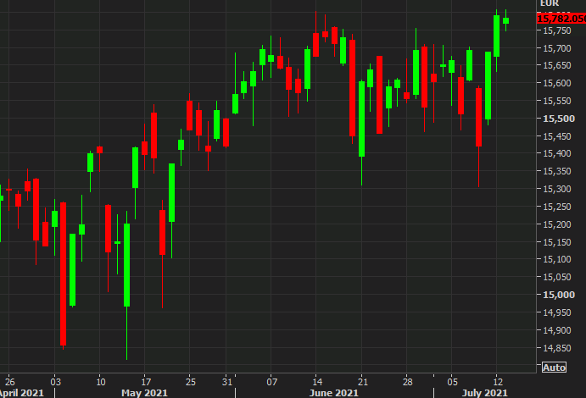Click the 14,850 price axis label
The width and height of the screenshot is (586, 398).
tap(557, 348)
